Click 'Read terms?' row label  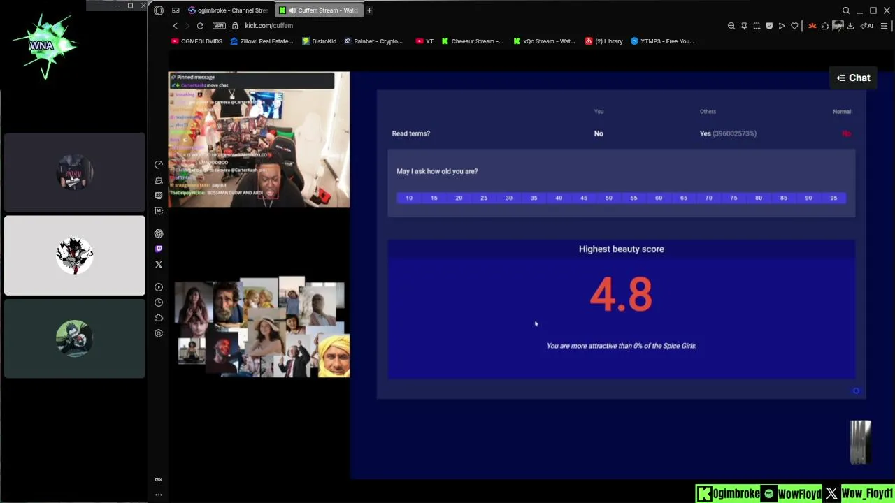click(411, 133)
